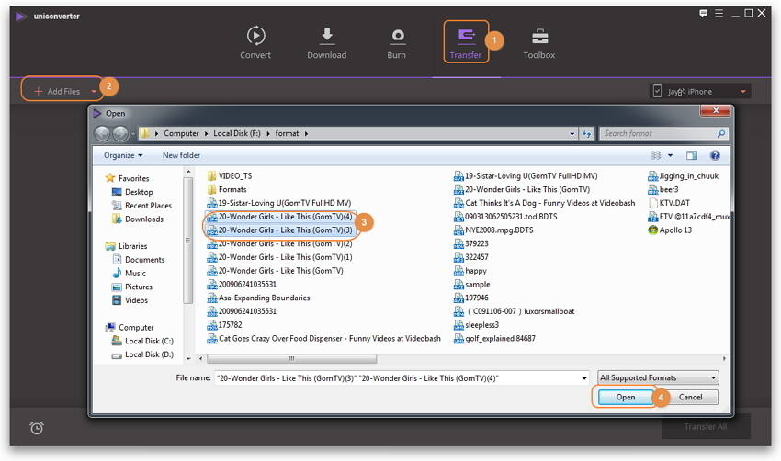
Task: Open the iPhone device dropdown
Action: click(700, 92)
